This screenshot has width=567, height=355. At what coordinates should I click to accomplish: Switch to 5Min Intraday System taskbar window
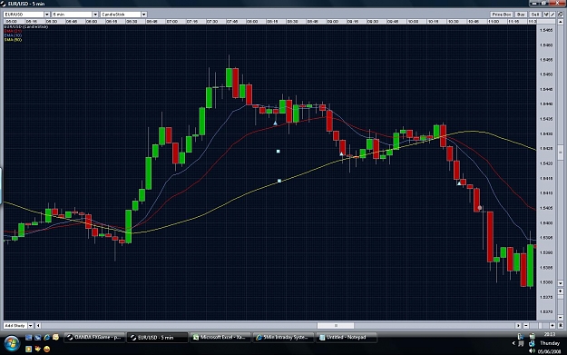283,337
